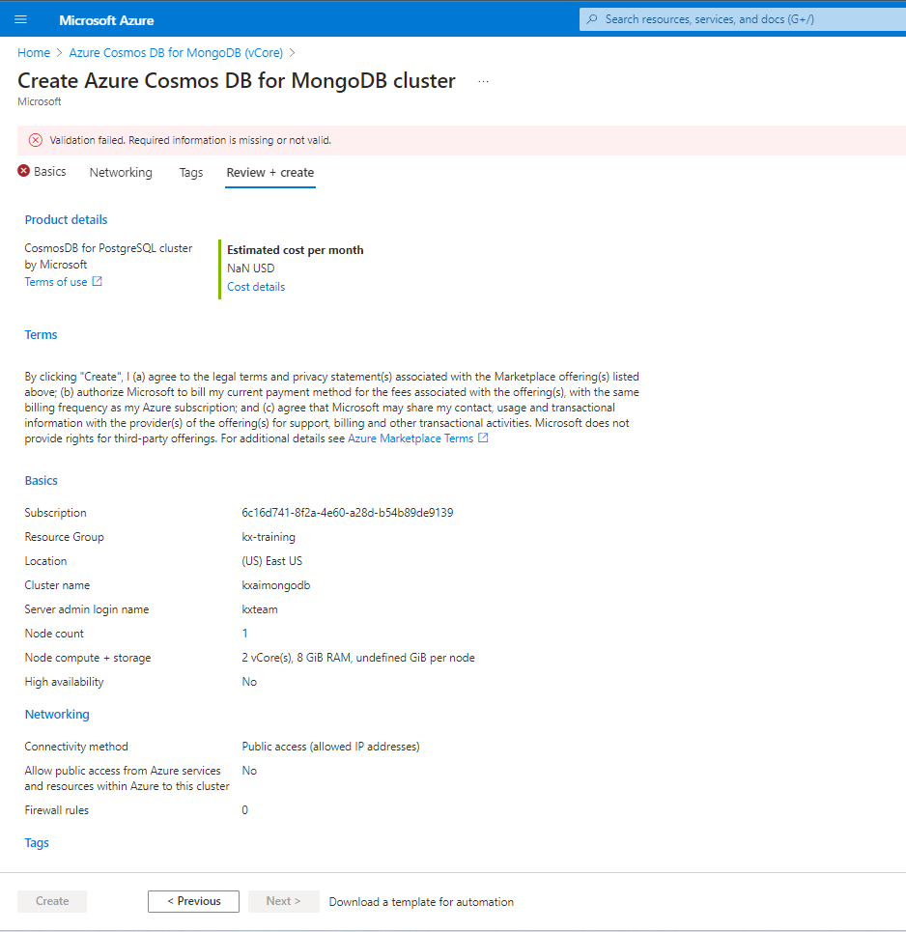Click the kxteam admin login value
Image resolution: width=906 pixels, height=932 pixels.
(x=259, y=609)
